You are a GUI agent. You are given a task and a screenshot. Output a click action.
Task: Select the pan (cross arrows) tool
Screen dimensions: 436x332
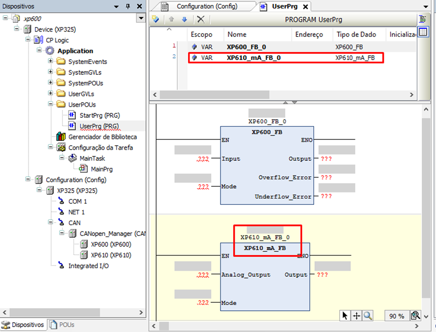point(356,316)
